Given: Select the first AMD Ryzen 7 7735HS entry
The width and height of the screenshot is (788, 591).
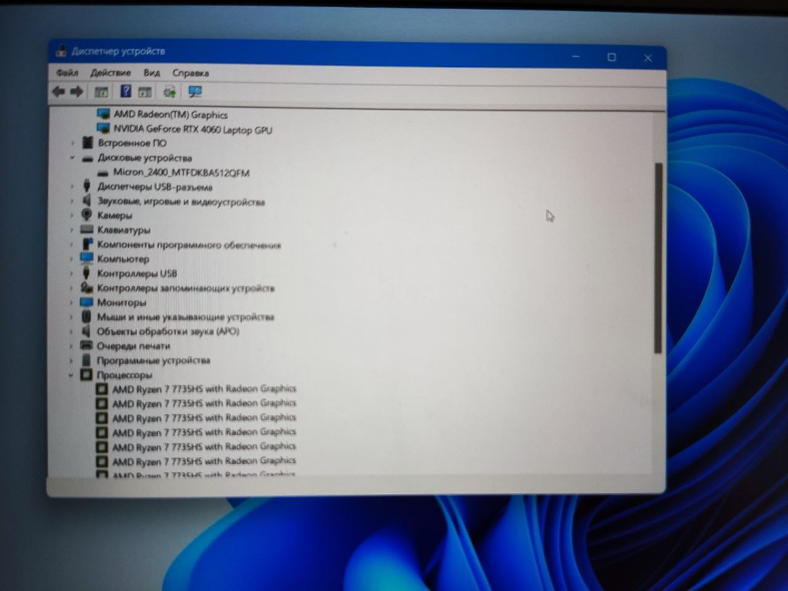Looking at the screenshot, I should pyautogui.click(x=204, y=389).
